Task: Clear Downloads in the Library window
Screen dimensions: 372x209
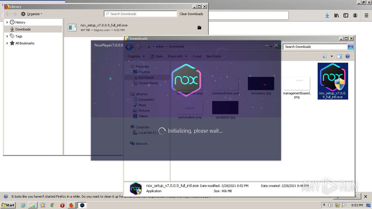Action: 191,14
